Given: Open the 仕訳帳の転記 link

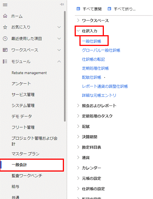Looking at the screenshot, I should (x=93, y=59).
